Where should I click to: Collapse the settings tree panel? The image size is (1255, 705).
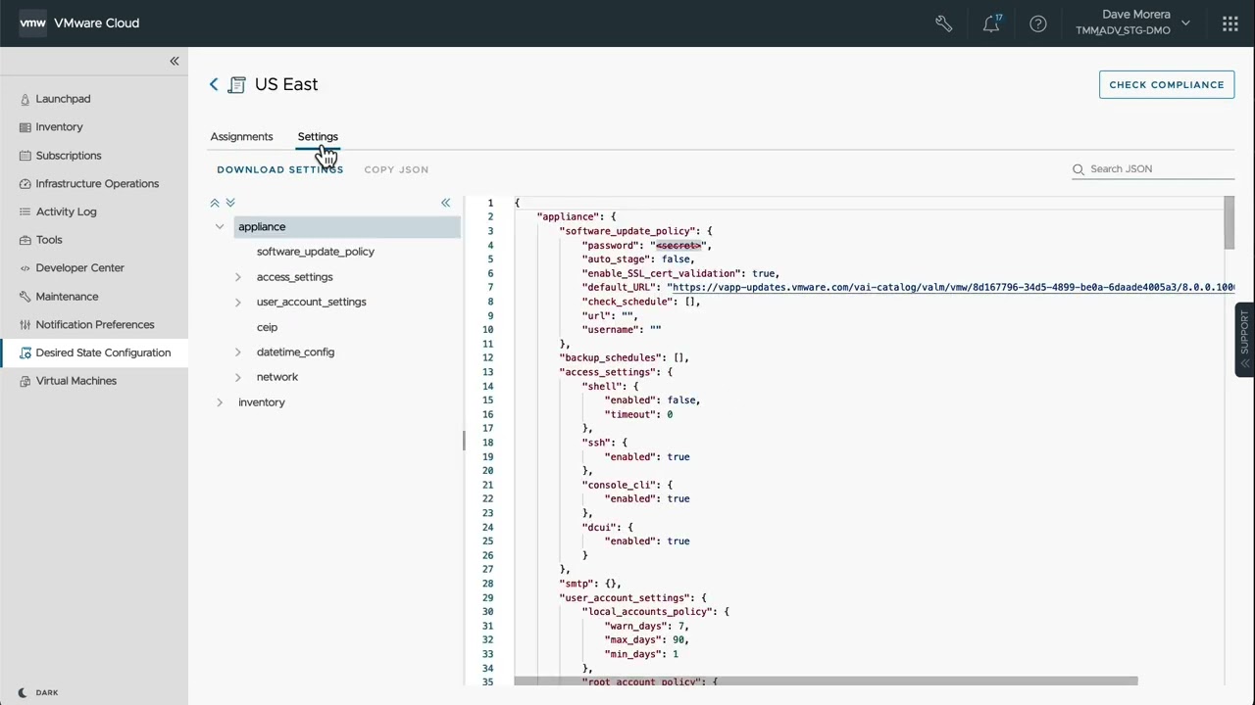point(445,203)
